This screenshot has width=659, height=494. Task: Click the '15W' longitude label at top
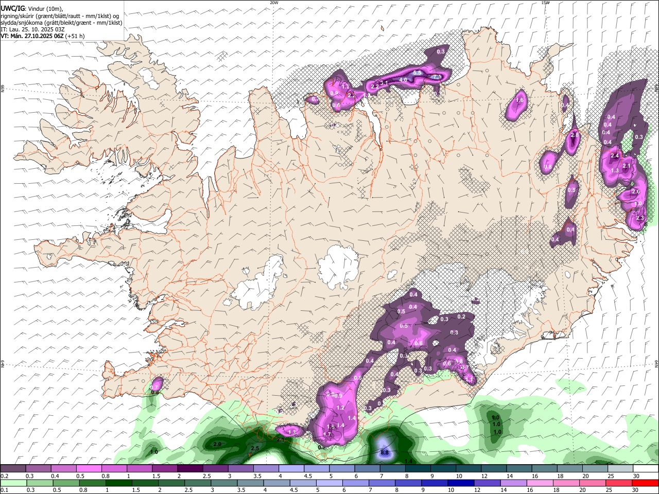pos(545,3)
